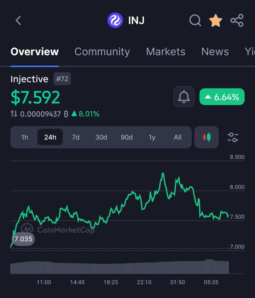This screenshot has width=255, height=298.
Task: Tap the 01:50 time label
Action: [x=177, y=282]
